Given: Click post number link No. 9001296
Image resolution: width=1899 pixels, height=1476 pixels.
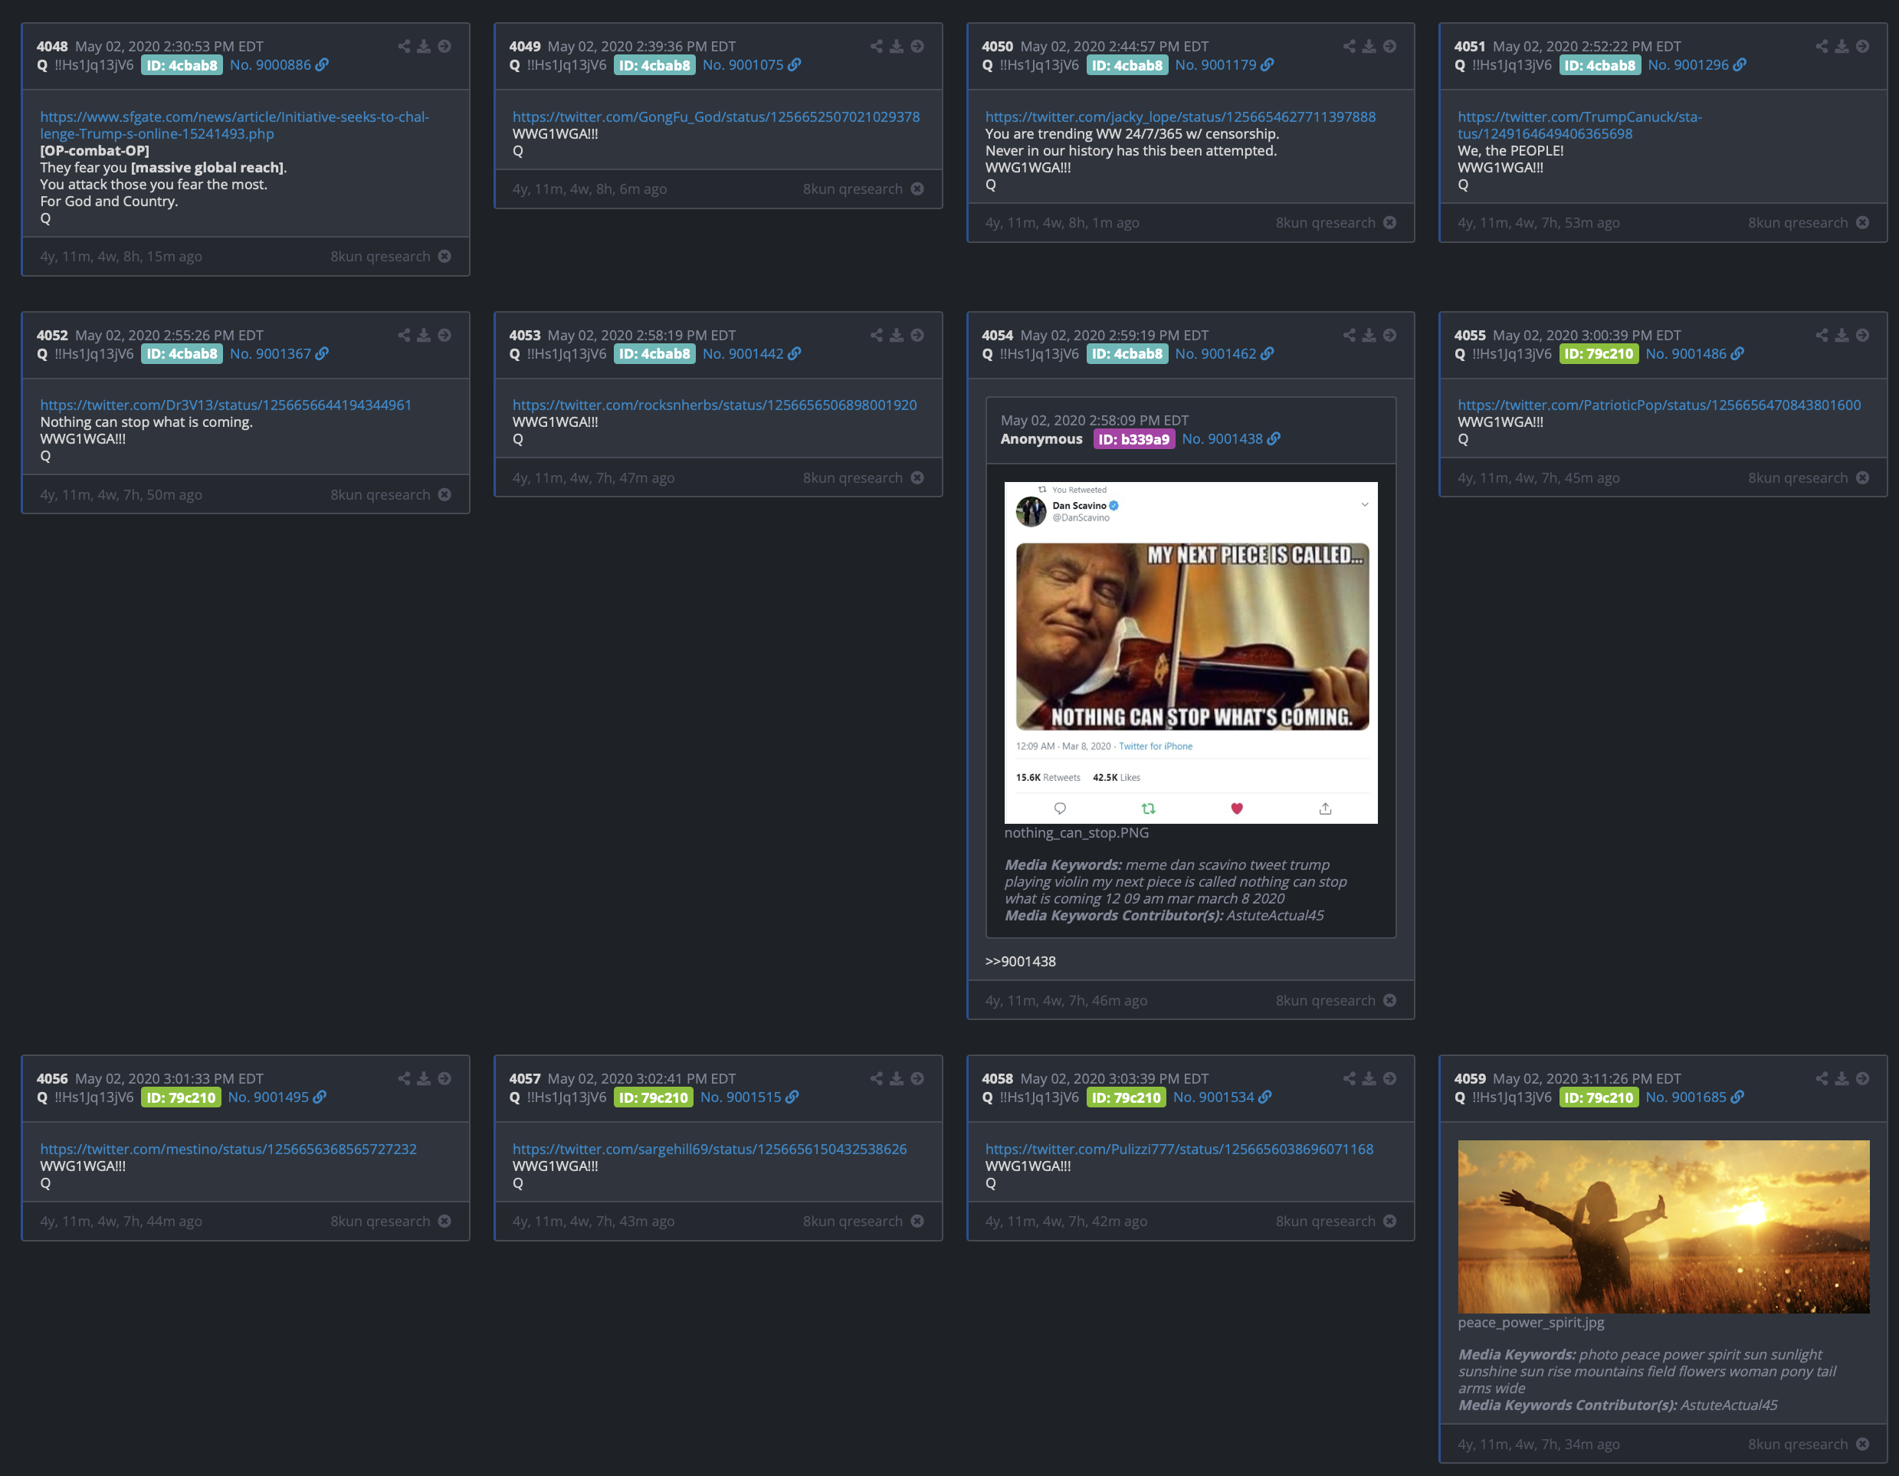Looking at the screenshot, I should pos(1687,64).
